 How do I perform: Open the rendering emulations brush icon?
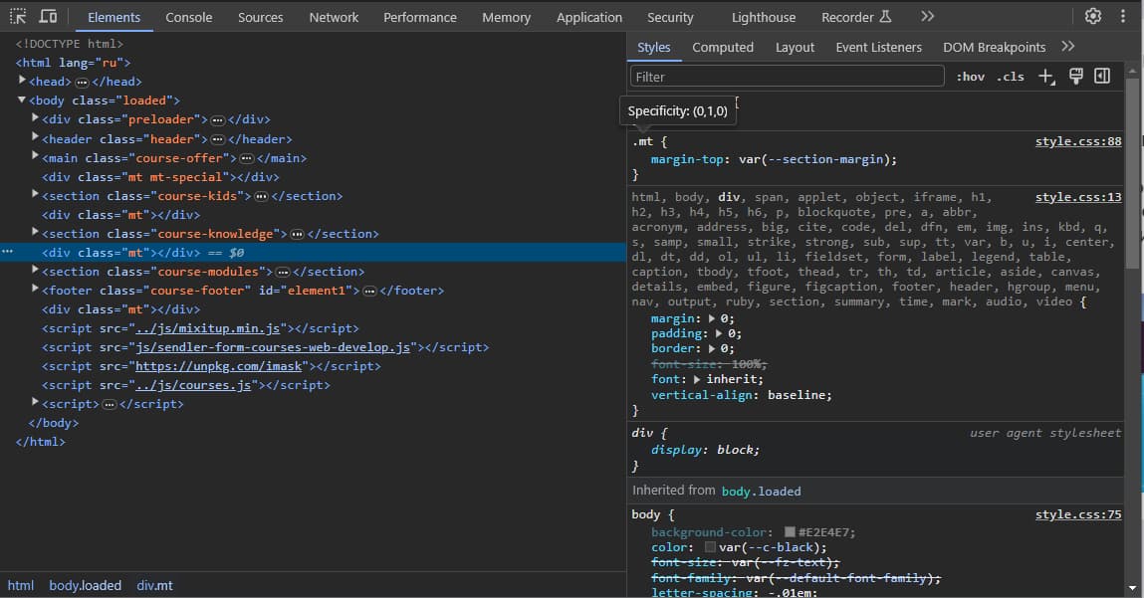[x=1075, y=77]
